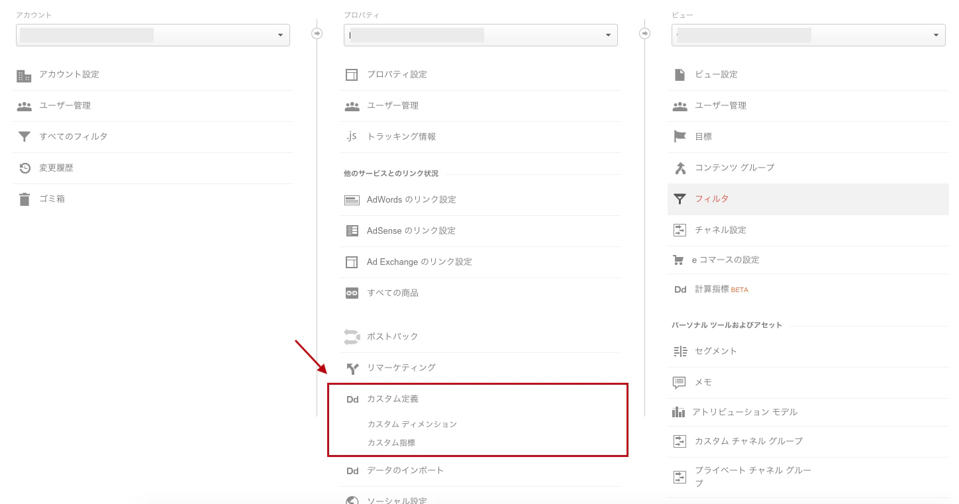Click the building icon beside アカウント設定

click(x=24, y=76)
